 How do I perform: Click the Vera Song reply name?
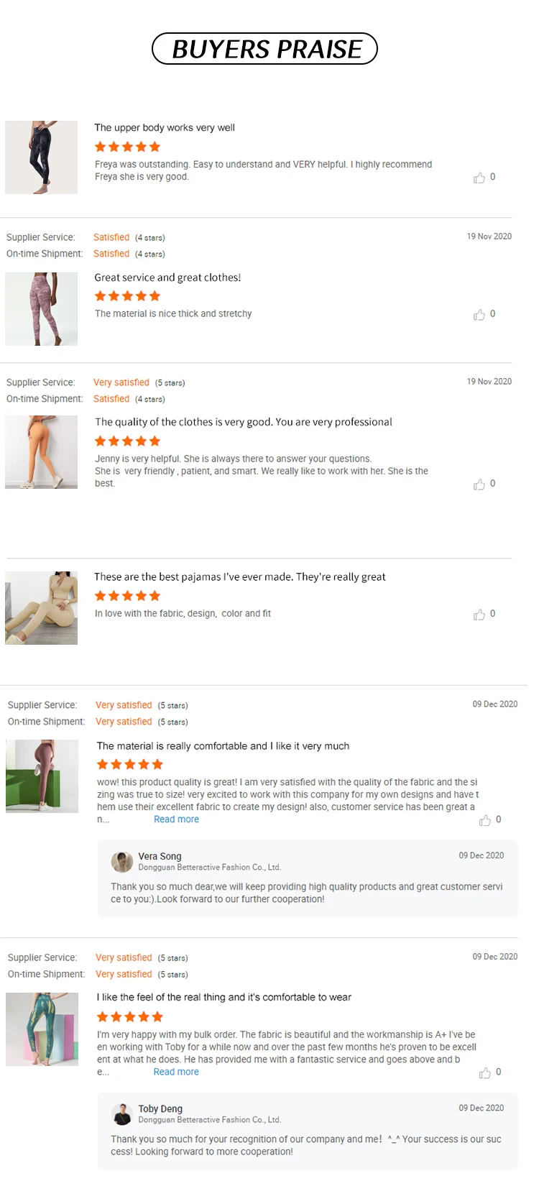point(160,856)
